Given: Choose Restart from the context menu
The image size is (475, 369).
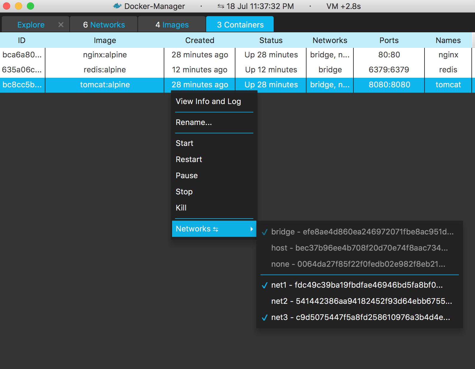Looking at the screenshot, I should tap(214, 159).
